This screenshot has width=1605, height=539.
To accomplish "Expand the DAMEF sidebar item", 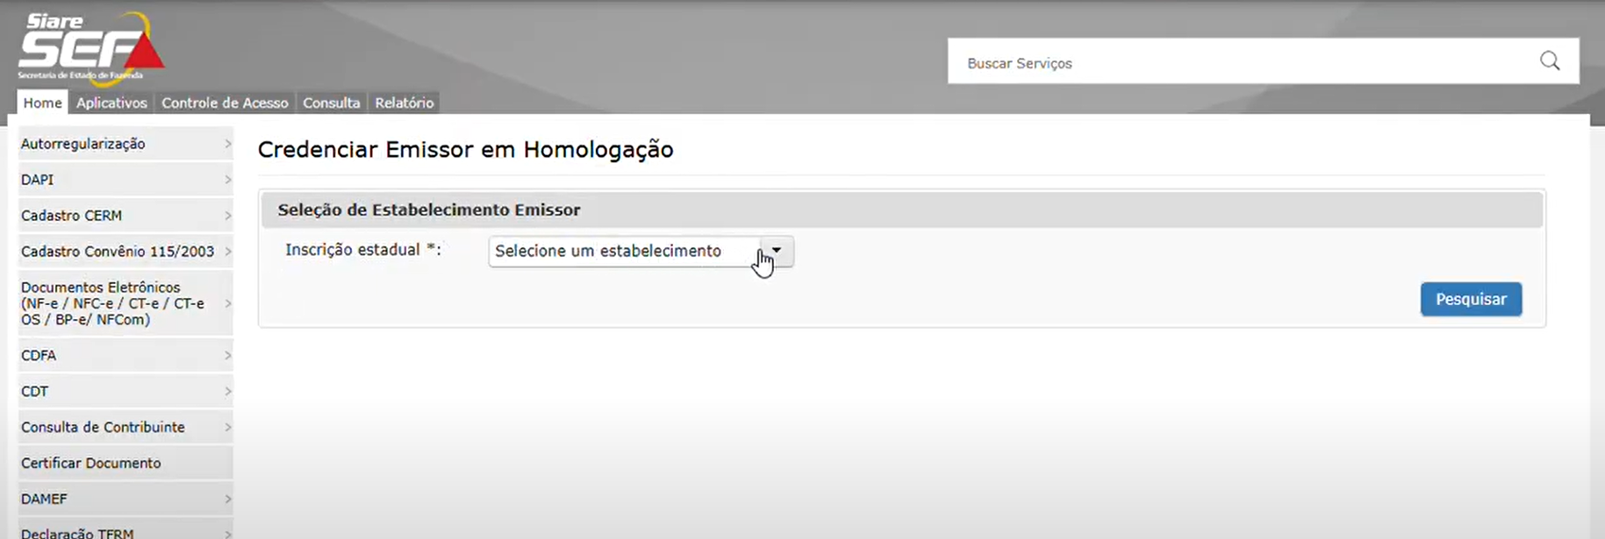I will [125, 499].
